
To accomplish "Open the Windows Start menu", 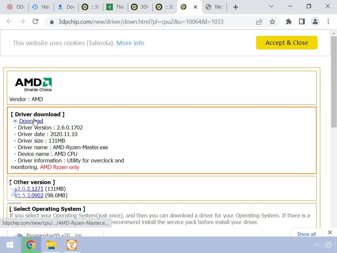I will pos(10,245).
